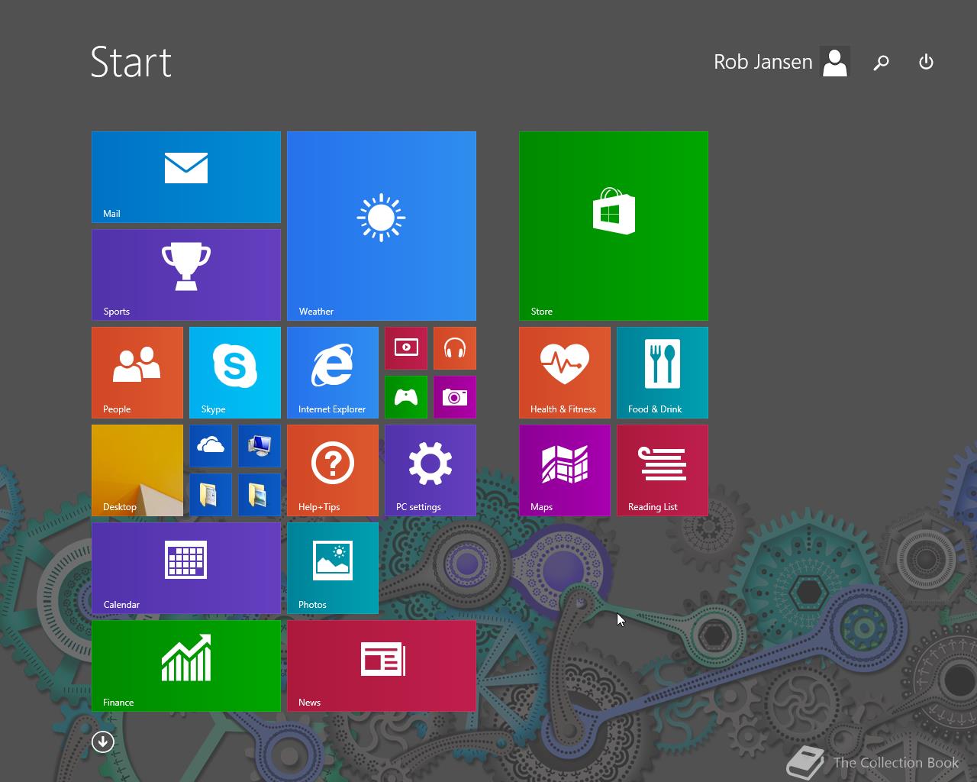
Task: Click the search magnifier icon
Action: 881,63
